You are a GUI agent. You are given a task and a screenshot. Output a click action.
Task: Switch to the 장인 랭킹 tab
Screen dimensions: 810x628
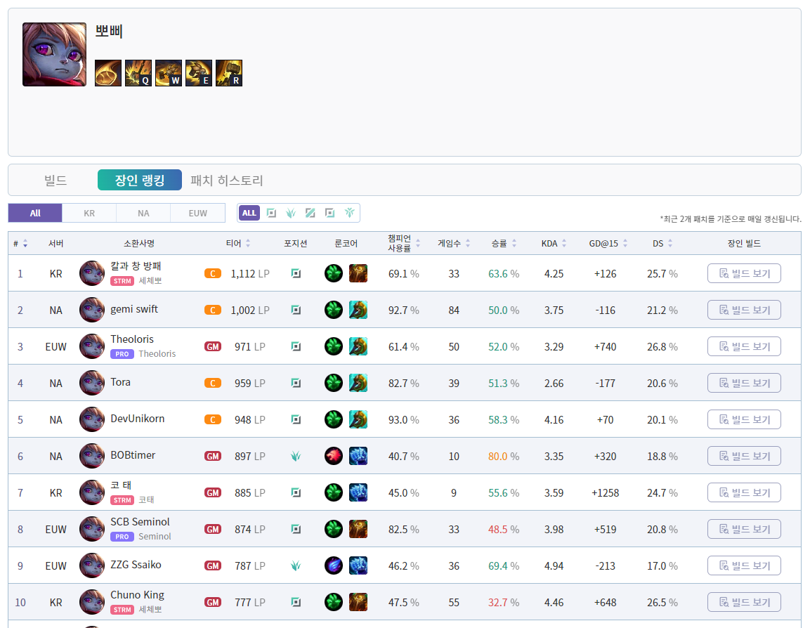140,180
